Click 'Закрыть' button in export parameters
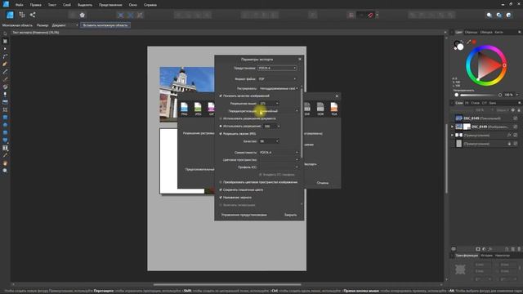Viewport: 523px width, 294px height. [291, 215]
